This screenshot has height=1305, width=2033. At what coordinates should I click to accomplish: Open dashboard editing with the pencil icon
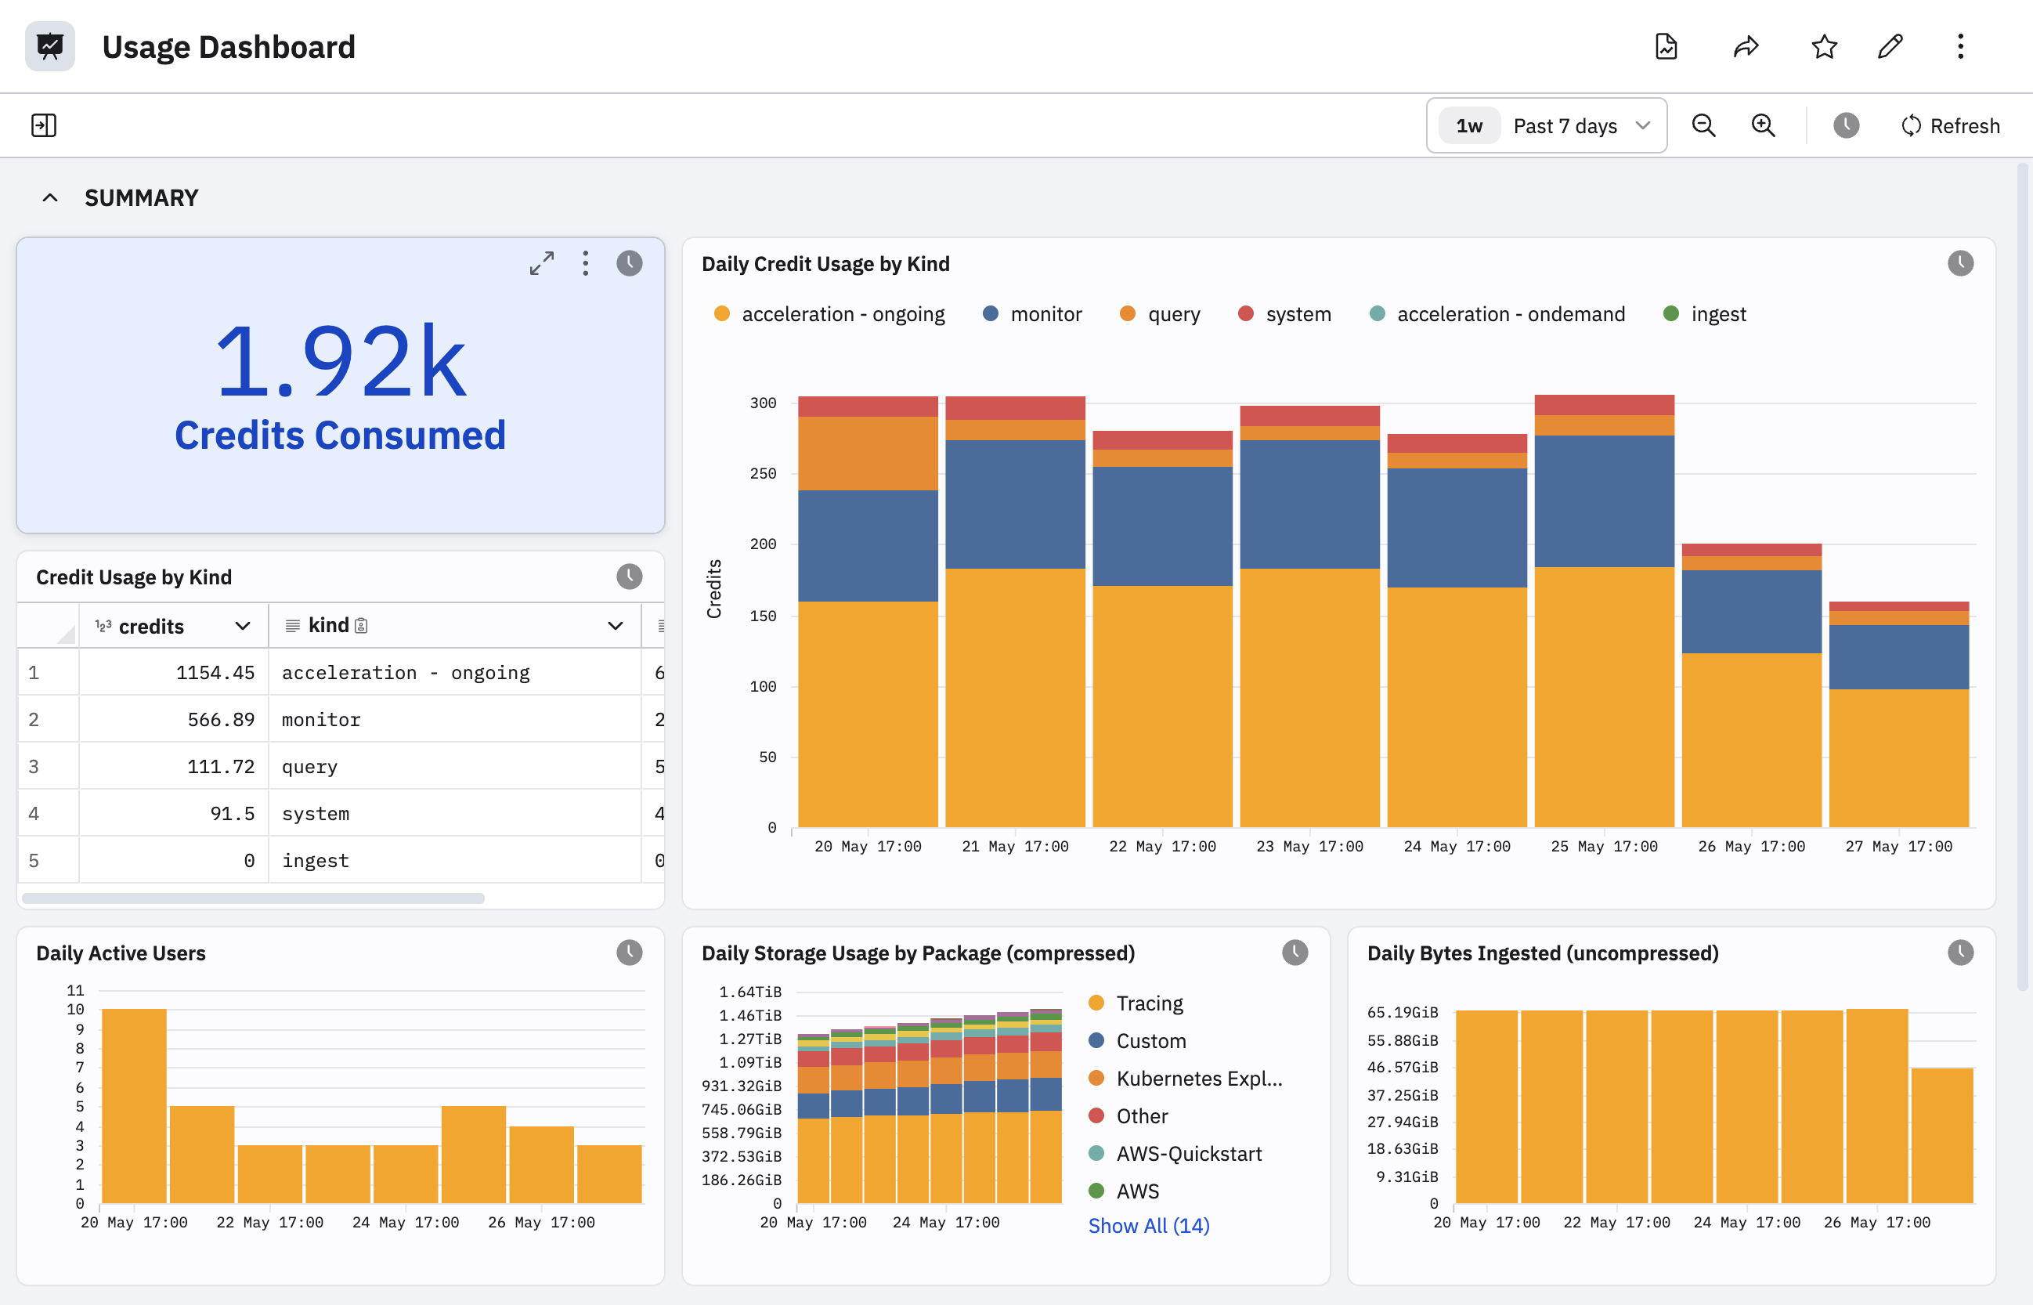tap(1890, 47)
